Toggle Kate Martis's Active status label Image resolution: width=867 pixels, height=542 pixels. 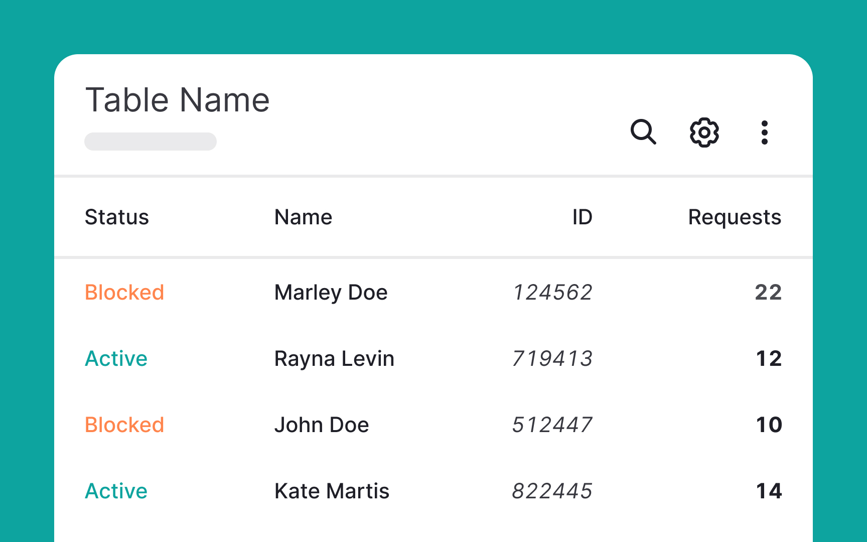tap(116, 491)
